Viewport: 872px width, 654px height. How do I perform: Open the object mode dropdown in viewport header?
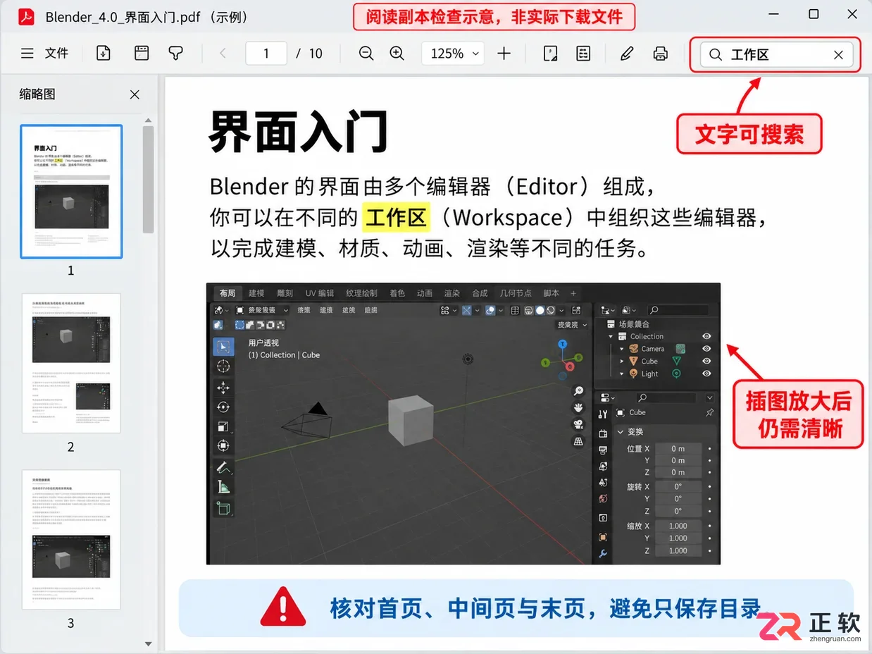pyautogui.click(x=262, y=310)
